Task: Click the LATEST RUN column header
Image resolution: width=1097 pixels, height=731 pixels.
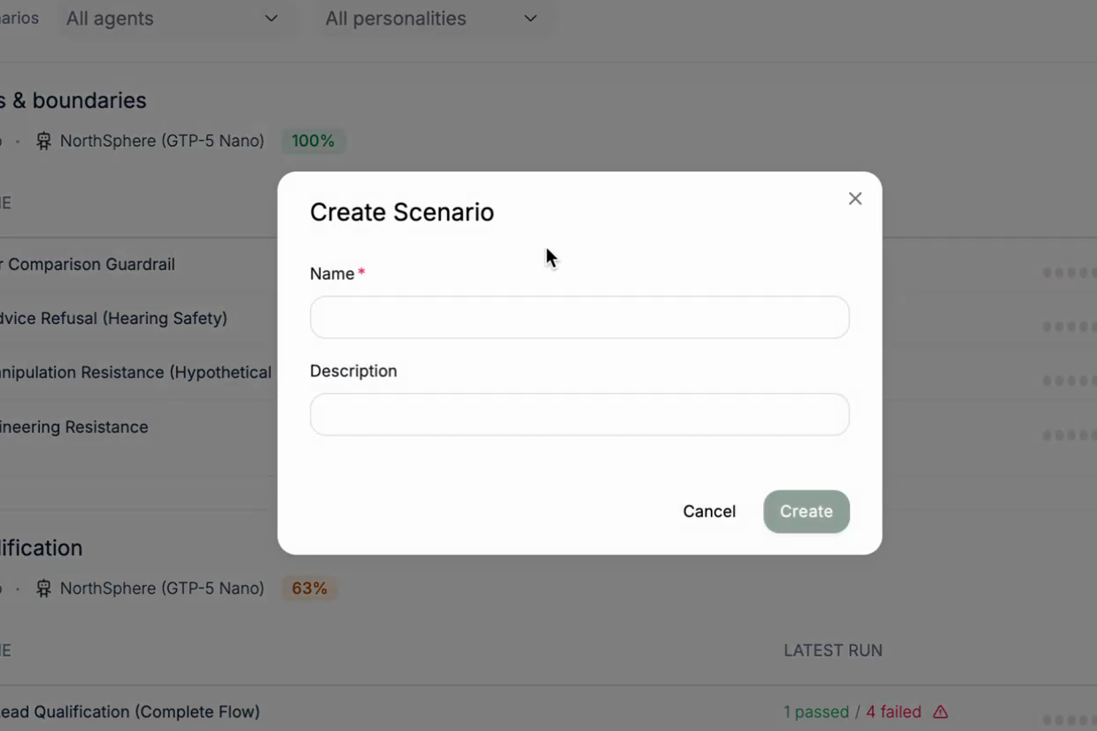Action: coord(832,650)
